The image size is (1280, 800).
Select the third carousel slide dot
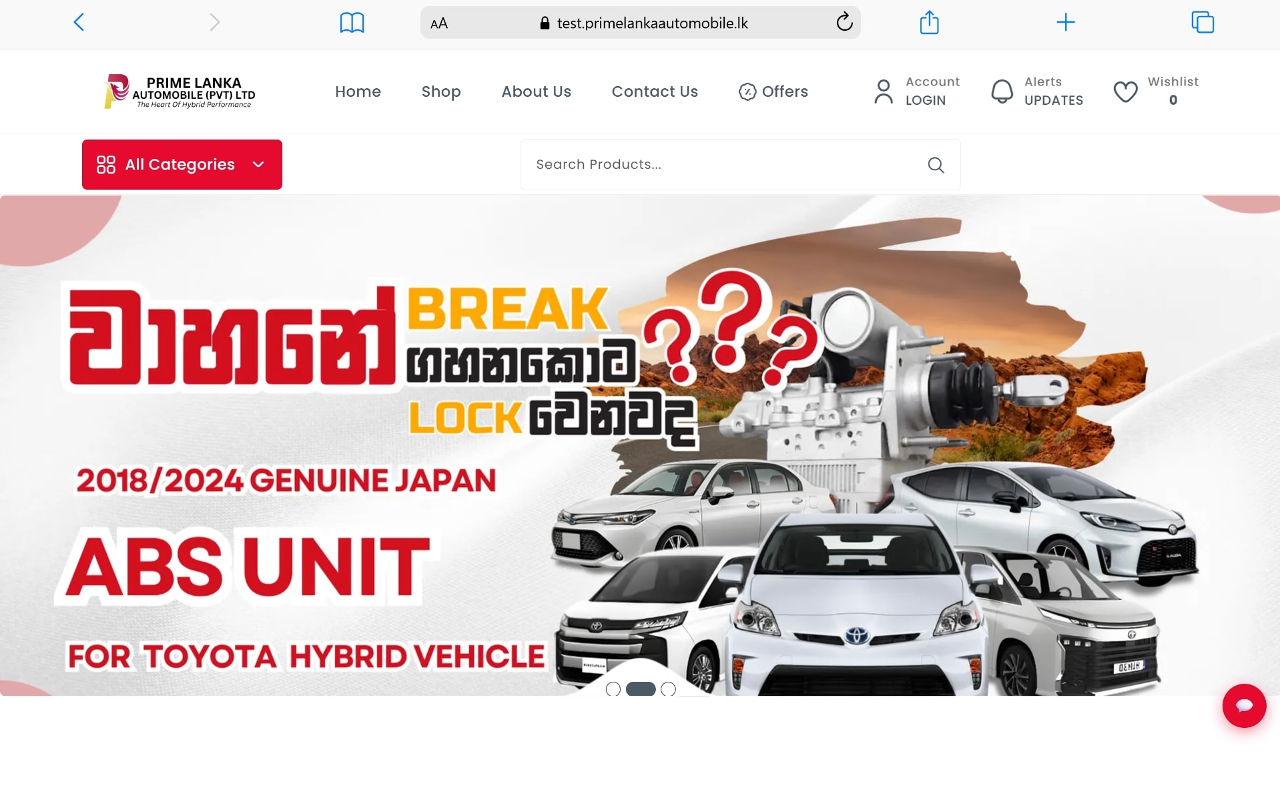668,689
